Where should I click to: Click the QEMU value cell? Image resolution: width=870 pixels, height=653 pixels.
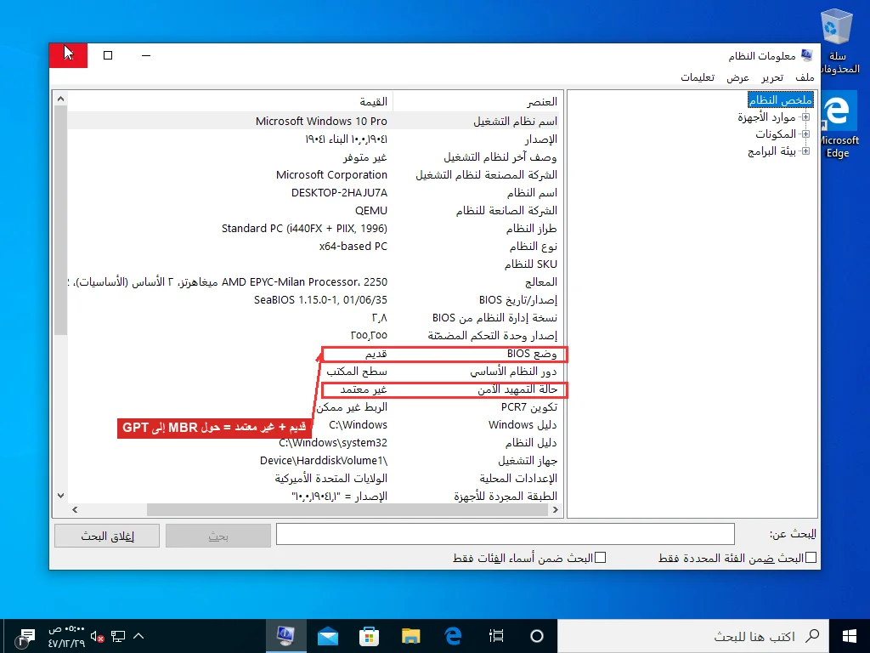371,211
